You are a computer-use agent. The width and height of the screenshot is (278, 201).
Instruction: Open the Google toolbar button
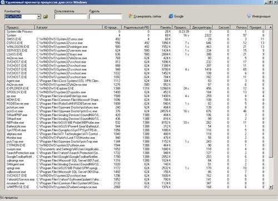(x=176, y=16)
